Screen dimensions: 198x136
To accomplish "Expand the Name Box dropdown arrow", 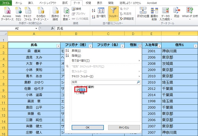I will (x=36, y=29).
